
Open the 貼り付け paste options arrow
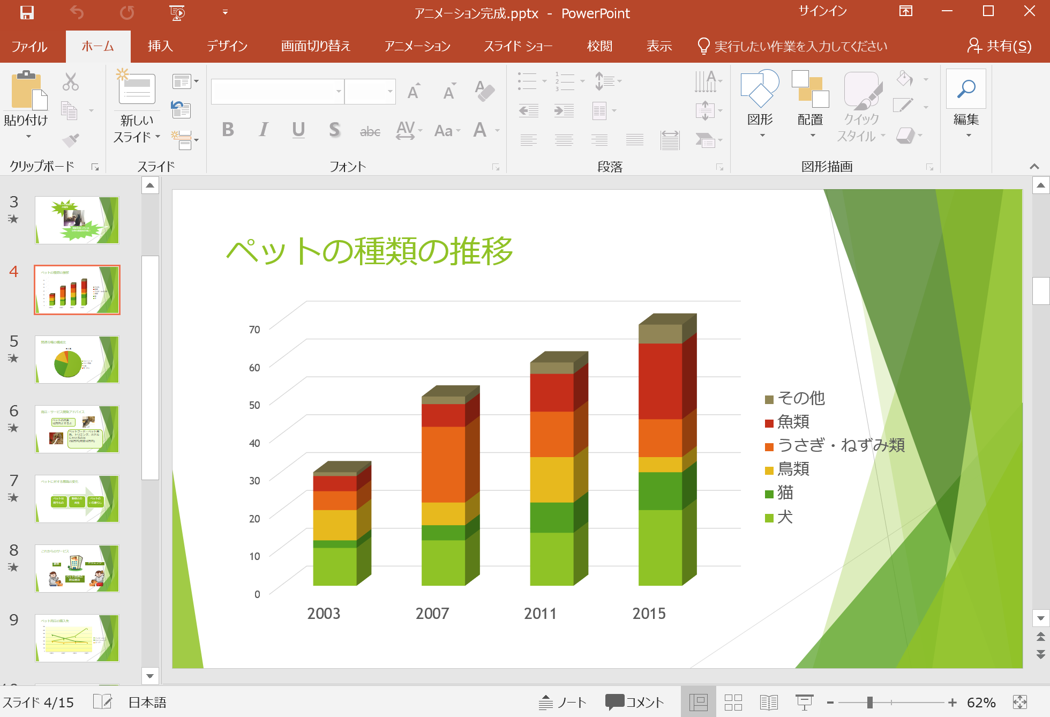click(x=28, y=137)
